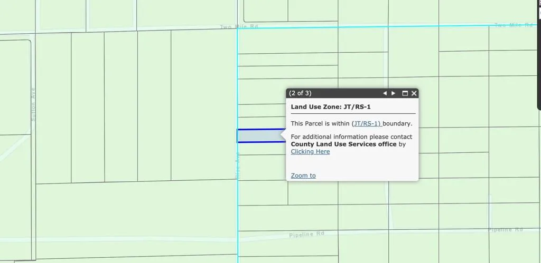Click the left Two Mile Rd label
Screen dimensions: 541x263
239,26
